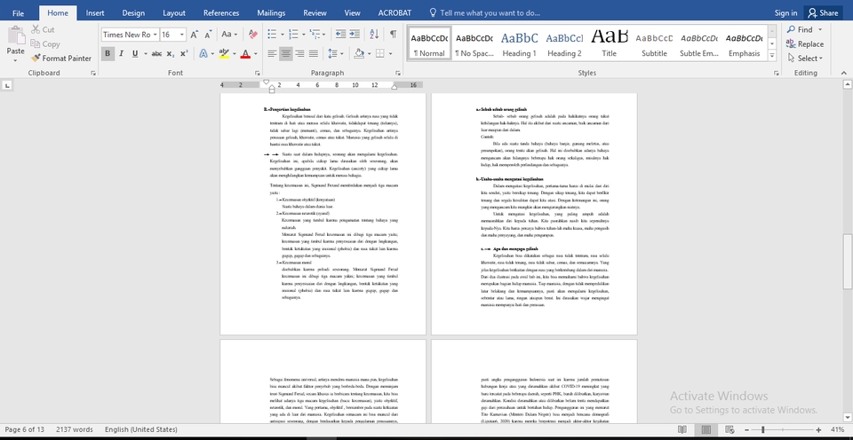
Task: Apply the Title style
Action: coord(610,43)
